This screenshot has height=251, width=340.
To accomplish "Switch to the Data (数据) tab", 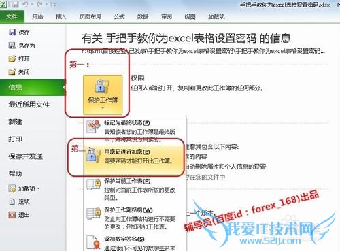I will [x=143, y=16].
